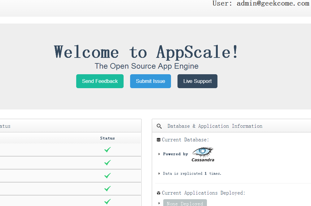The height and width of the screenshot is (206, 311).
Task: Click User: admin@geekcome.com text
Action: [261, 3]
